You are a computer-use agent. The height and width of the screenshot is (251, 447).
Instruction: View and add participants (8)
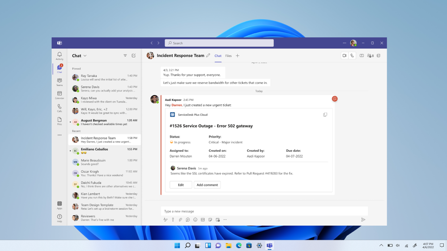[370, 55]
